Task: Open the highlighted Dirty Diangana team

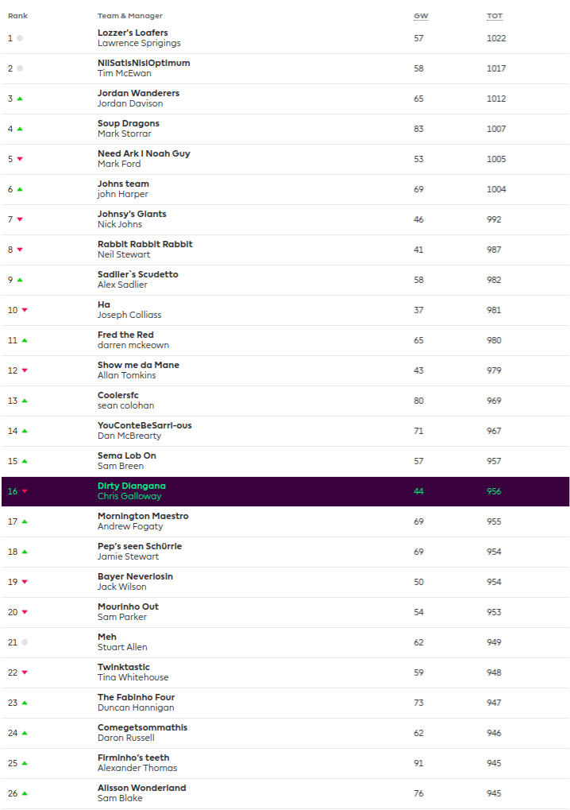Action: (x=132, y=486)
